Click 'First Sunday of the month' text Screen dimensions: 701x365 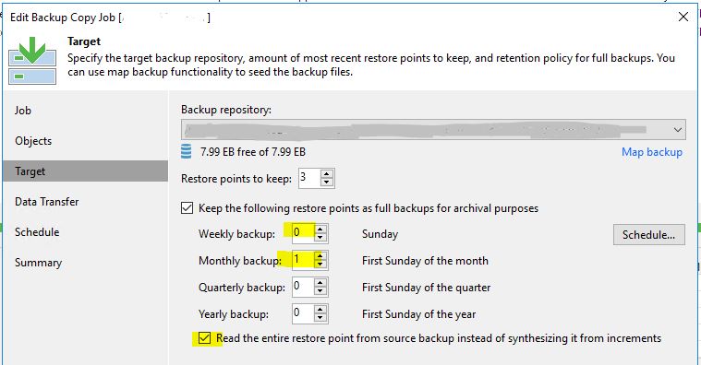pyautogui.click(x=425, y=261)
